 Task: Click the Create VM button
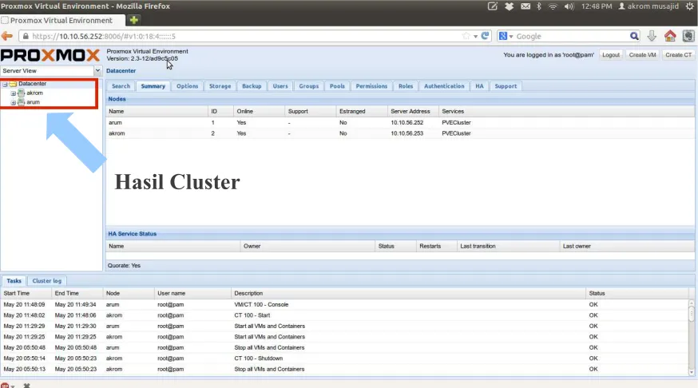click(642, 55)
